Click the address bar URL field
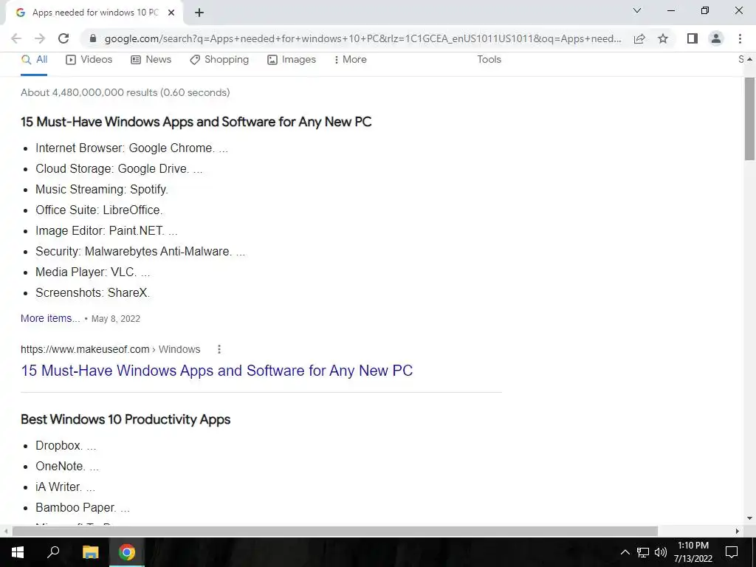 tap(362, 38)
